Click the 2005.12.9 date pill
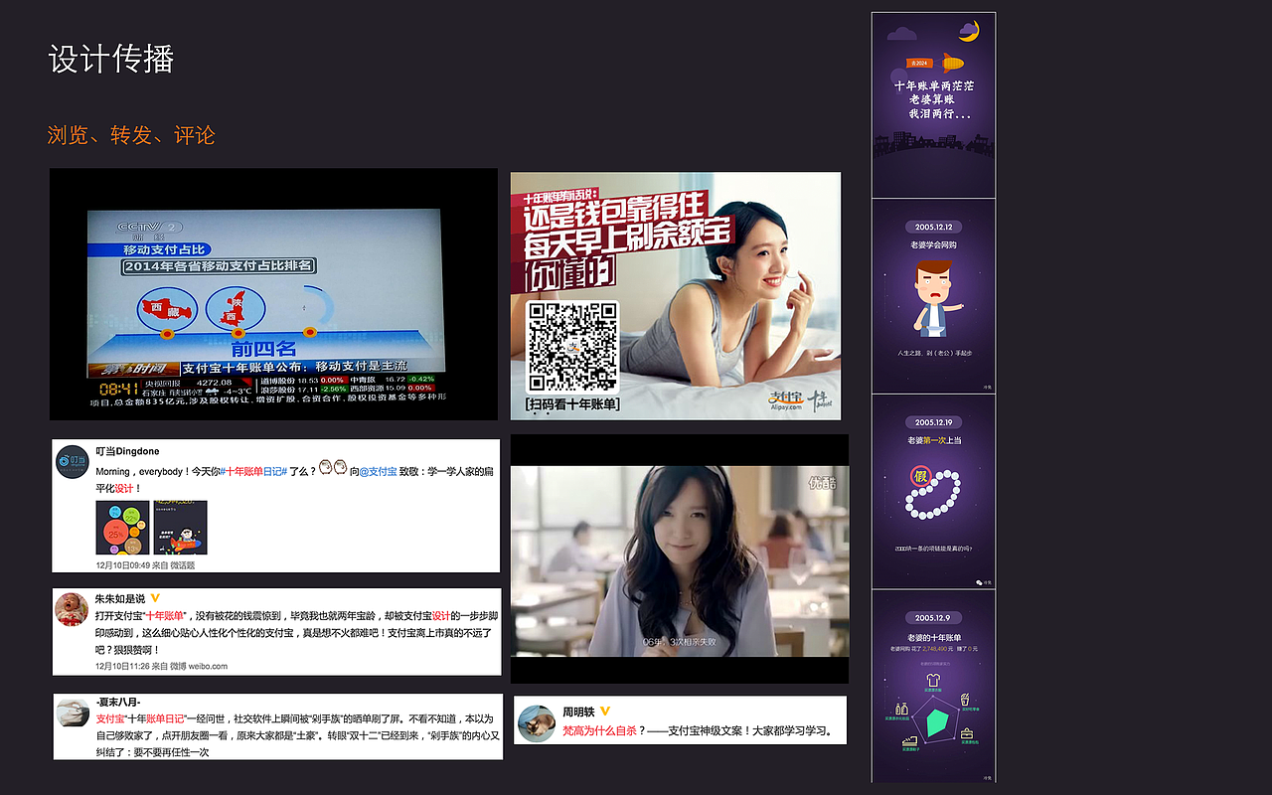Screen dimensions: 1272x795 933,618
